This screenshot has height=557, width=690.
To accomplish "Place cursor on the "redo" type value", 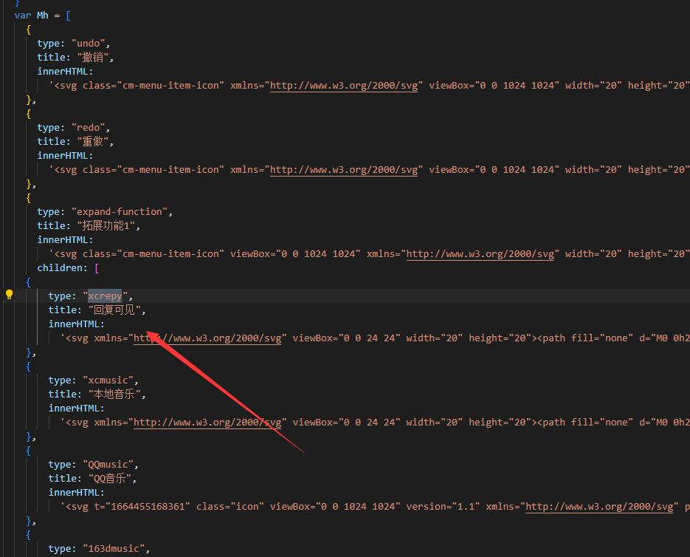I will tap(90, 128).
